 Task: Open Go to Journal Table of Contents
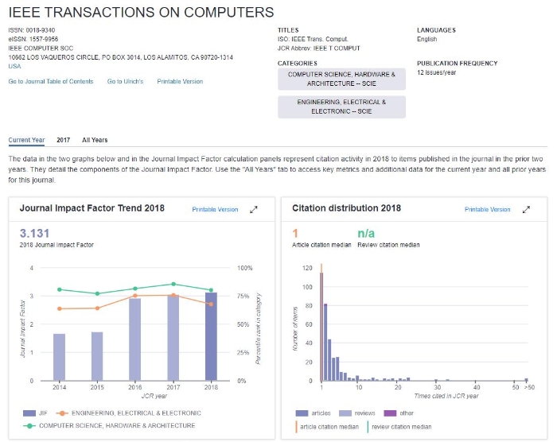pyautogui.click(x=51, y=81)
